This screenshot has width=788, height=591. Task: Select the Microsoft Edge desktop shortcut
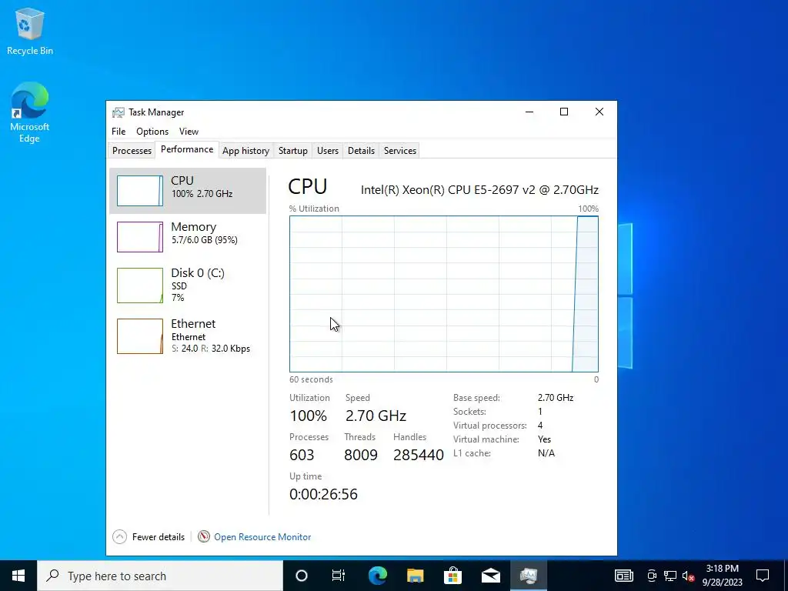coord(30,112)
